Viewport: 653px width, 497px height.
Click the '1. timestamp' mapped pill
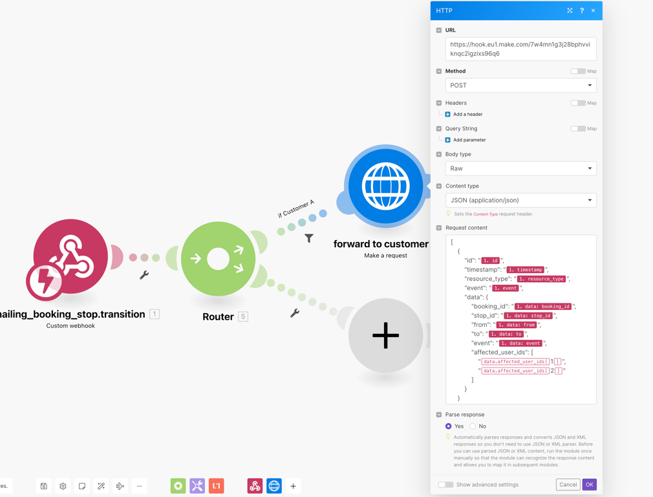coord(526,270)
